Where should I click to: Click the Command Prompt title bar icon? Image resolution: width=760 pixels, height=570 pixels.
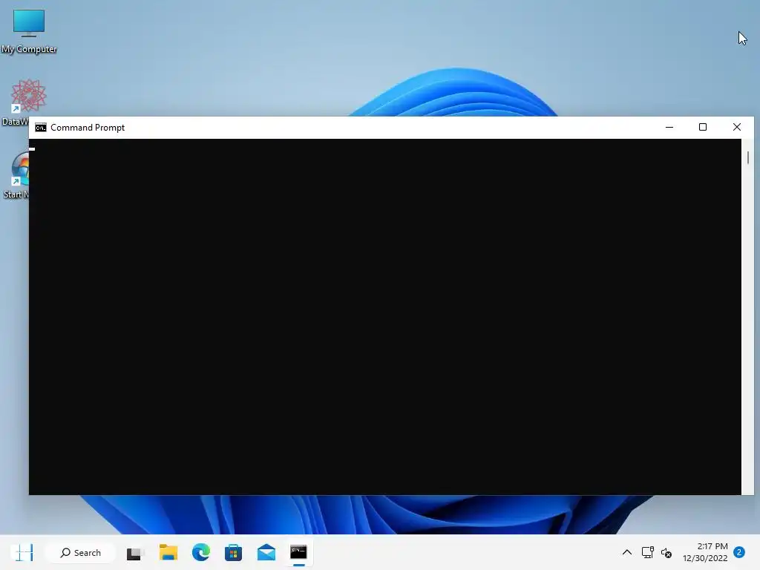point(41,128)
